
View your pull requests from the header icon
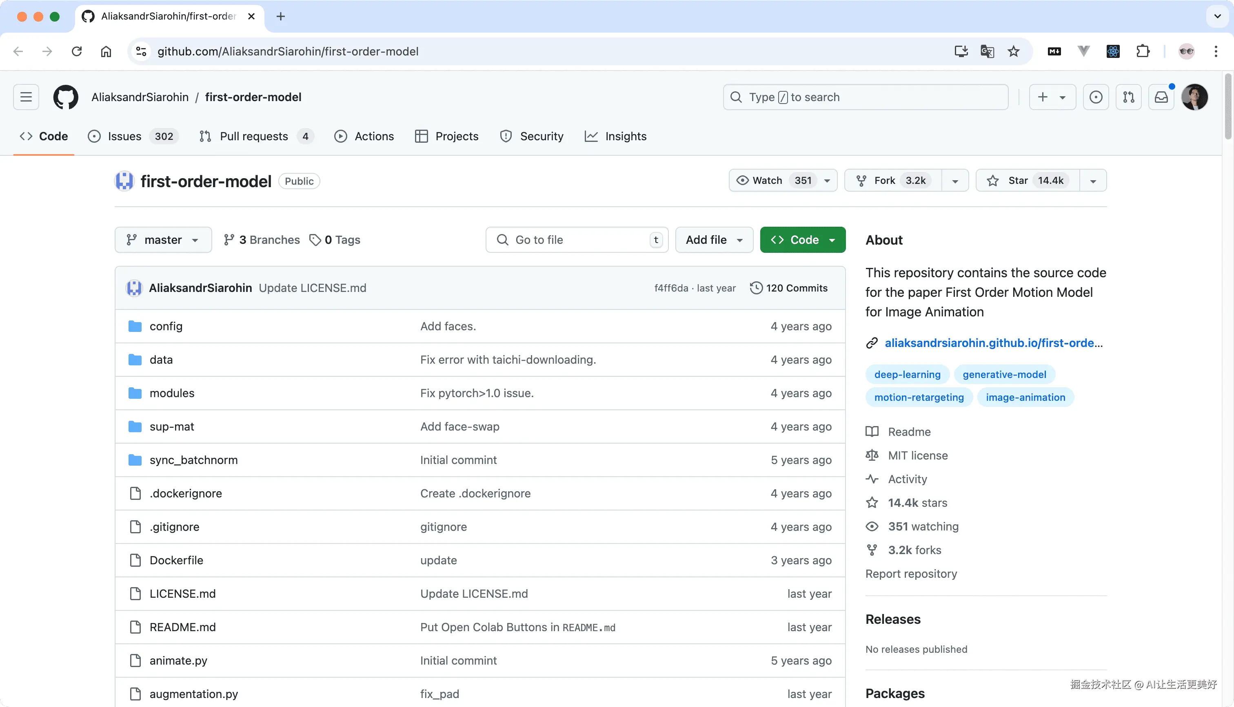(1129, 97)
